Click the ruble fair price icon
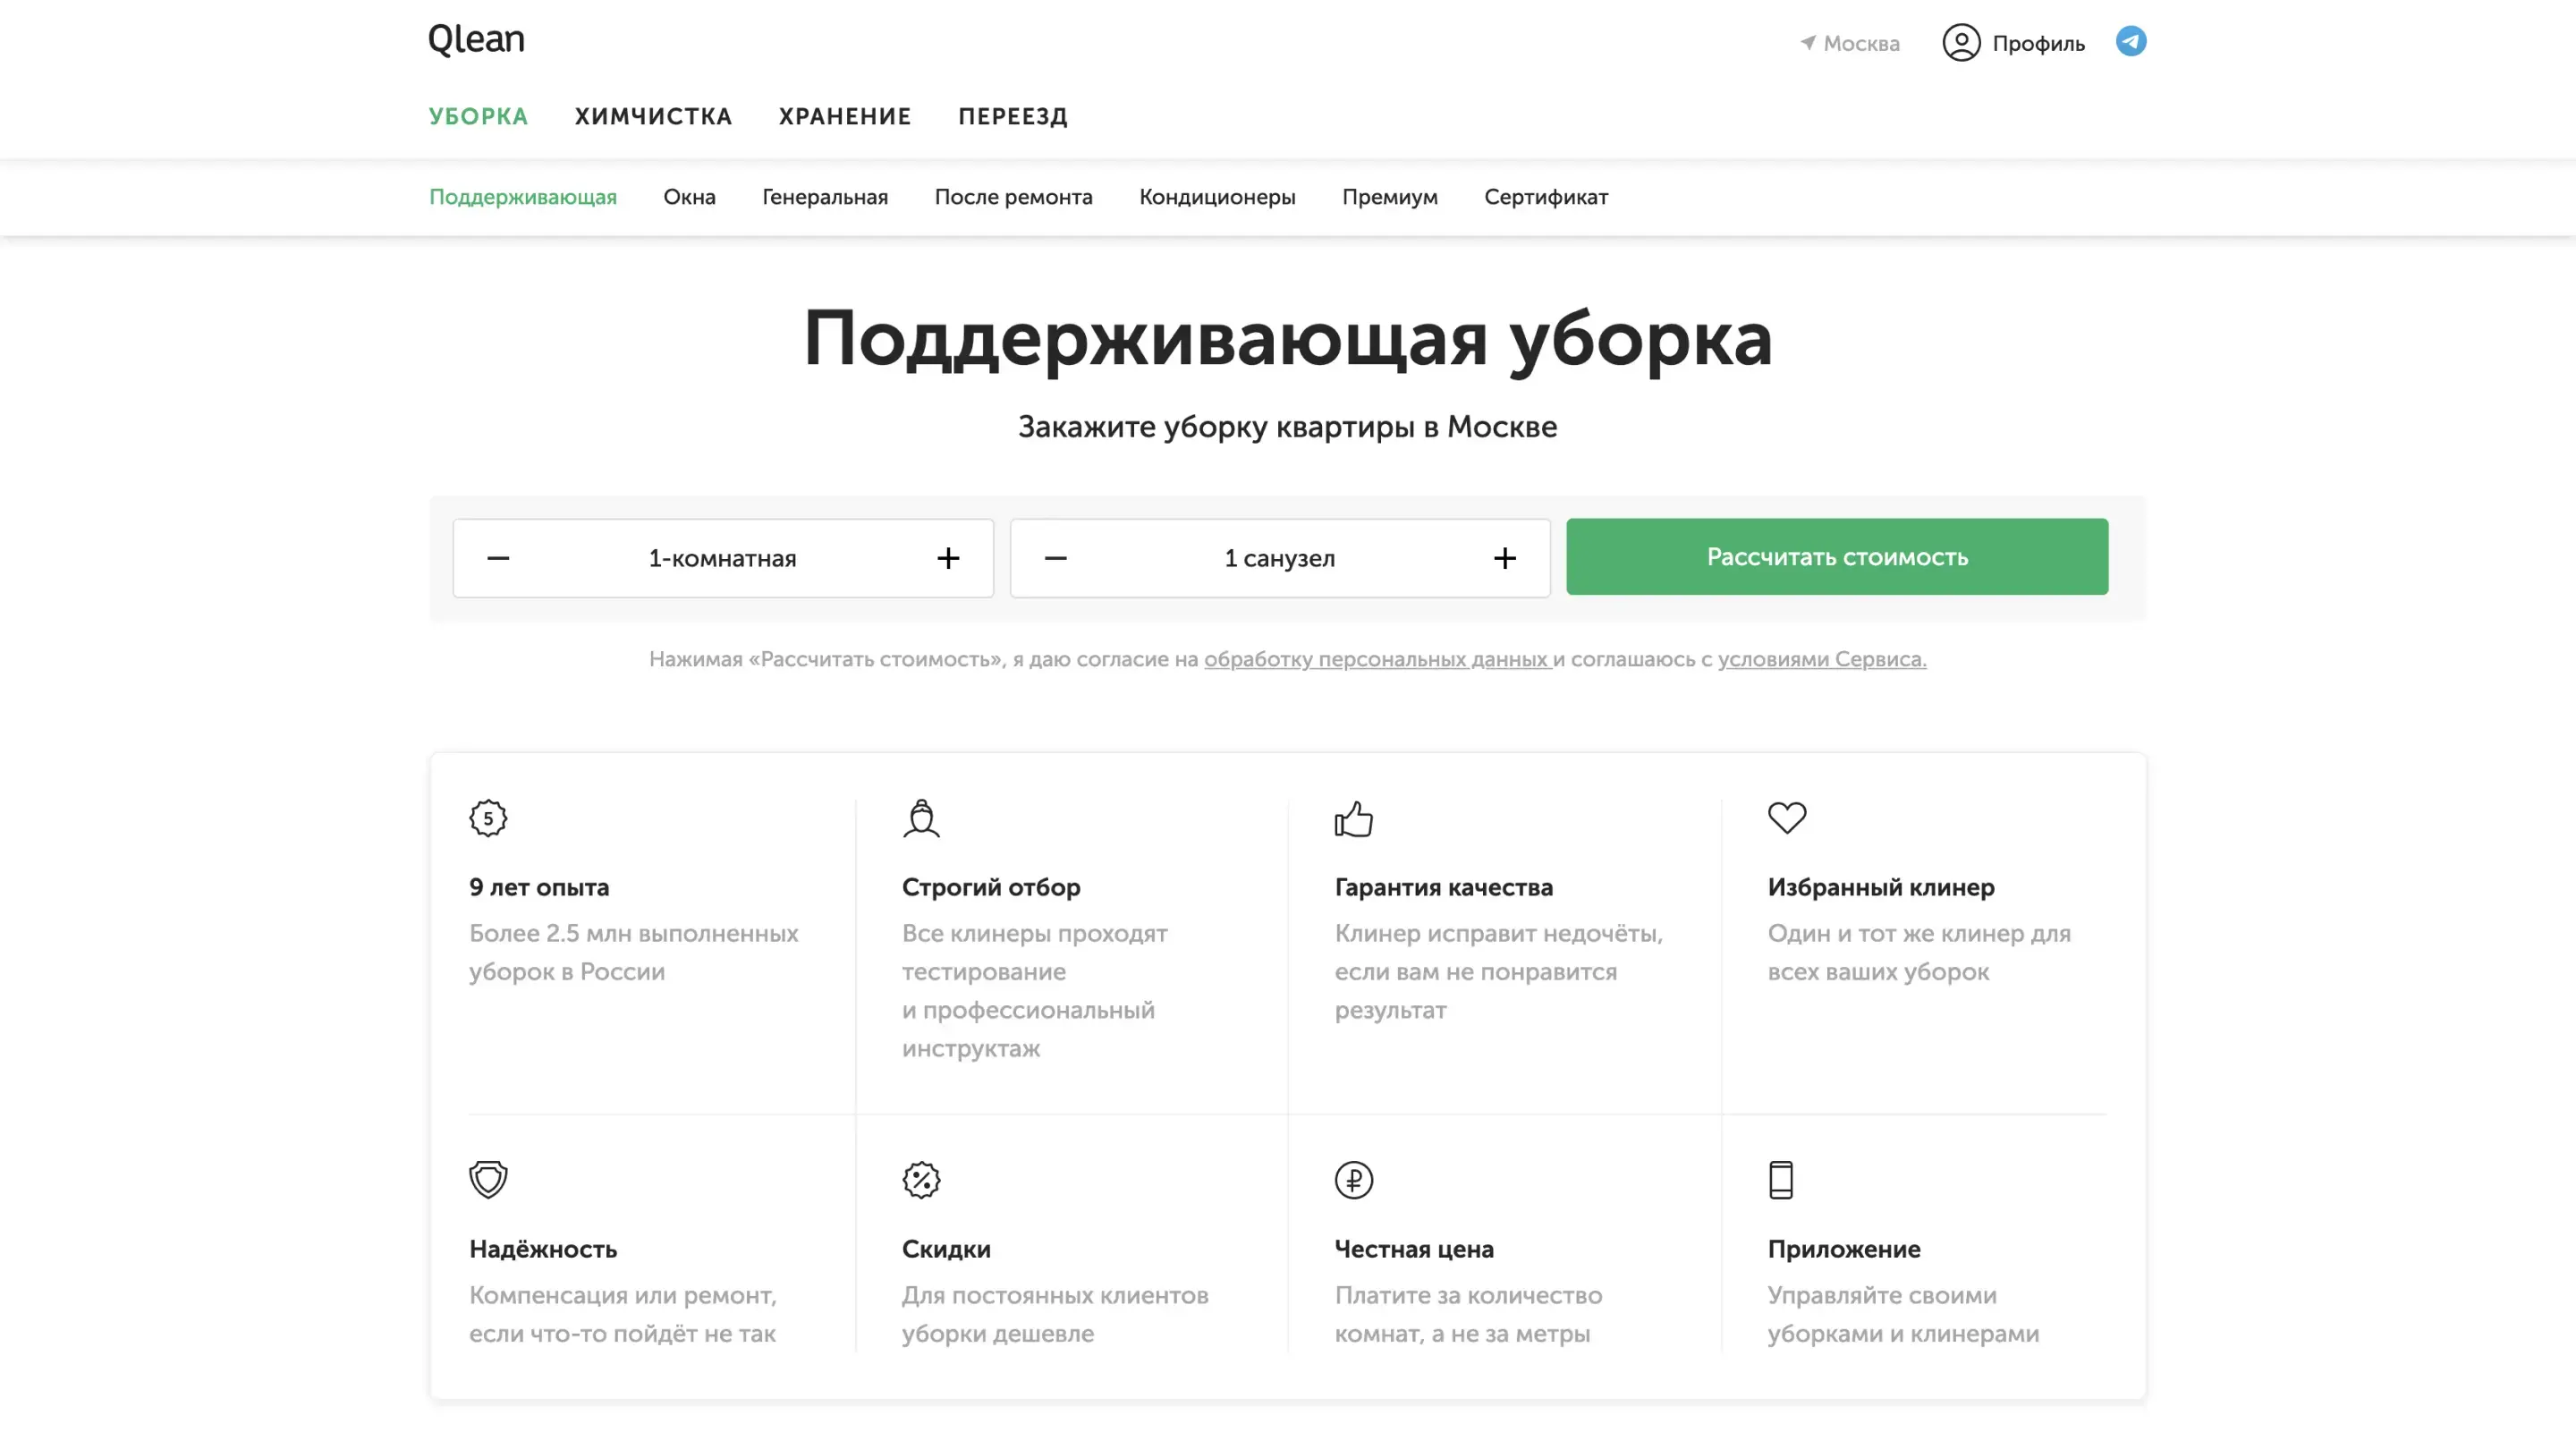 1353,1179
